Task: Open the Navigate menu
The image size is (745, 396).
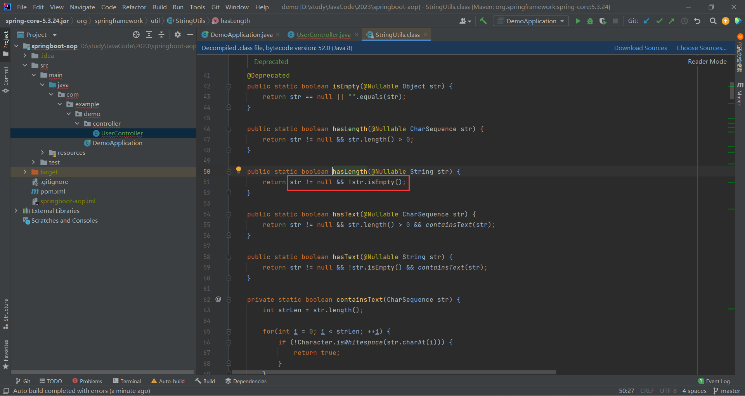Action: click(82, 7)
